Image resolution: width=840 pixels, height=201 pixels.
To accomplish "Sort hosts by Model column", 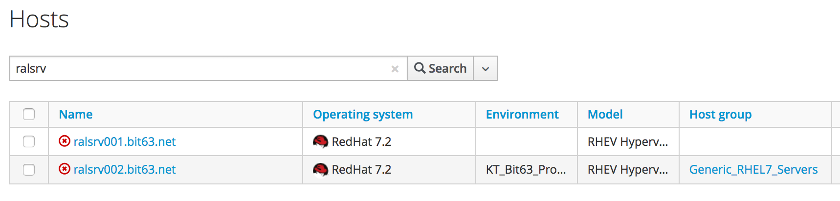I will click(605, 114).
